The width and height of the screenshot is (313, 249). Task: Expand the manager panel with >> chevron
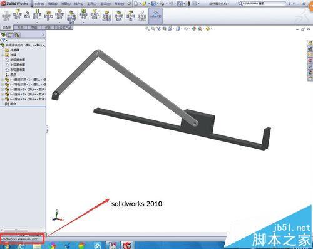[x=43, y=34]
